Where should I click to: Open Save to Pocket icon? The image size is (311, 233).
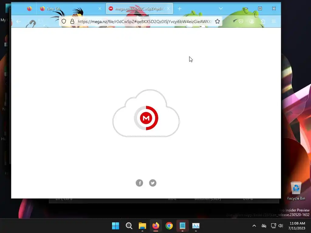pos(241,22)
